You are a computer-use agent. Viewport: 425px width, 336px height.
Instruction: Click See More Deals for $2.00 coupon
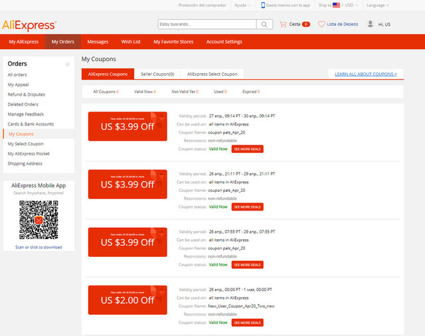(x=248, y=323)
